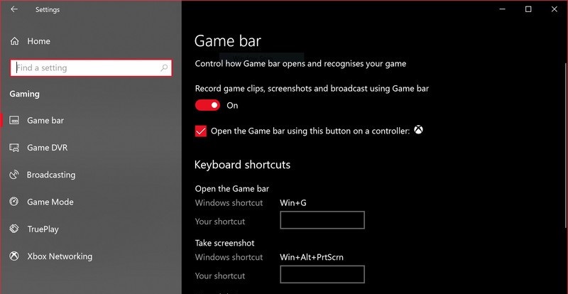Turn off the Game bar recording toggle

coord(207,105)
